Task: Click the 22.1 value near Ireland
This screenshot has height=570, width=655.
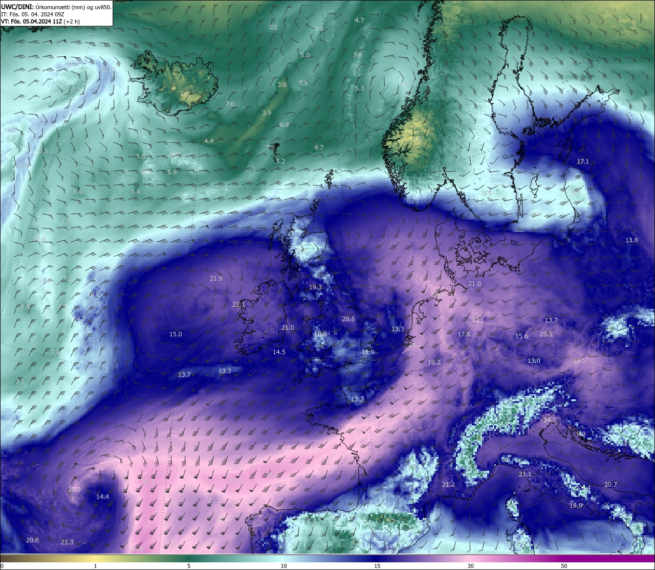Action: (238, 304)
